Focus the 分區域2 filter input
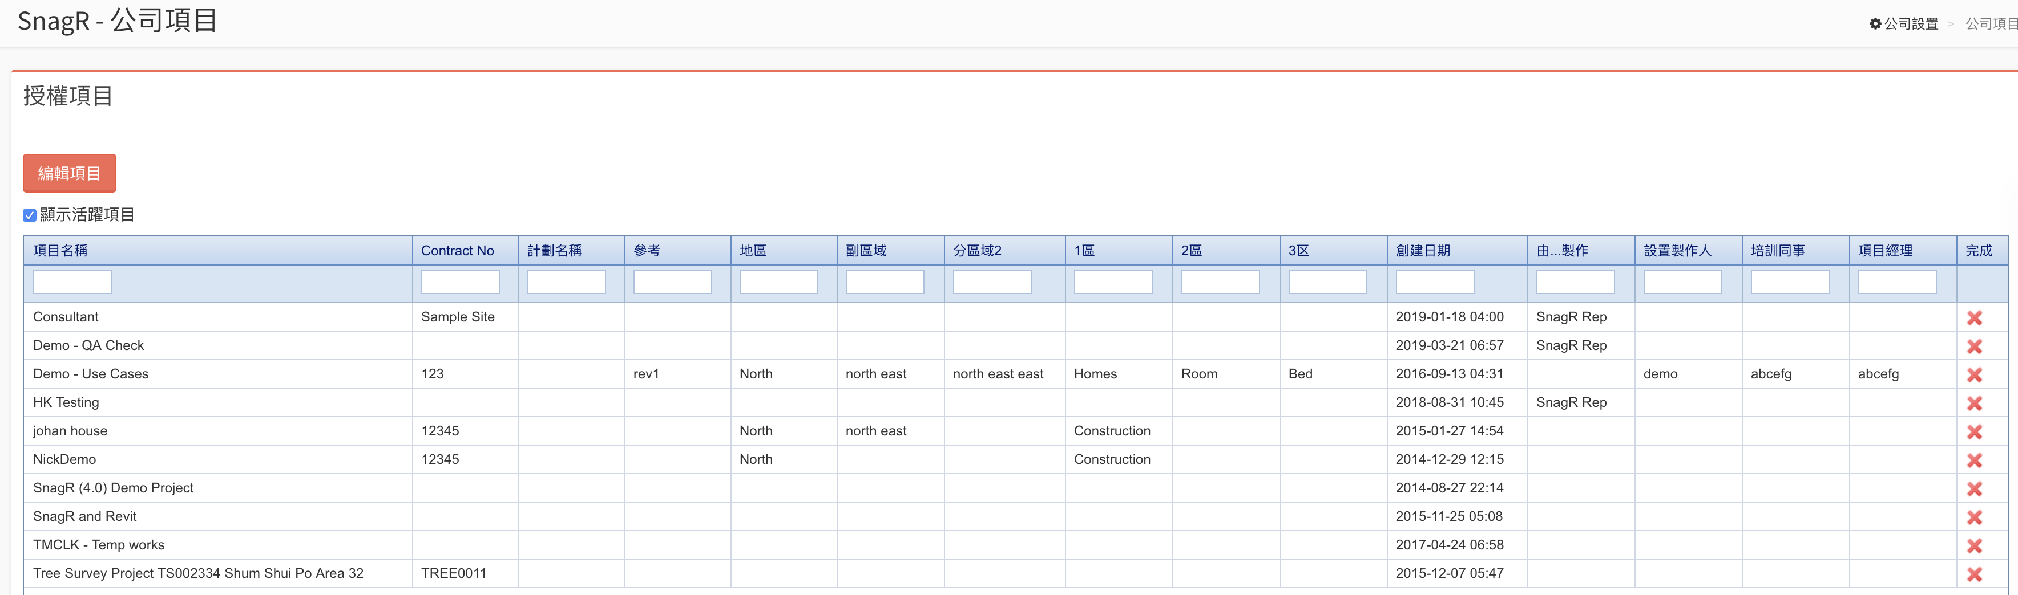 (992, 282)
